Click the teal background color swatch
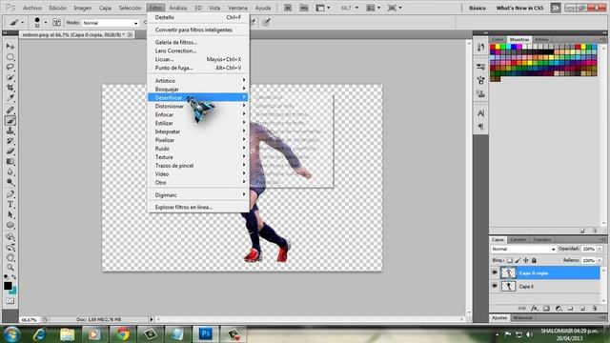Screen dimensions: 610x343 pos(13,292)
